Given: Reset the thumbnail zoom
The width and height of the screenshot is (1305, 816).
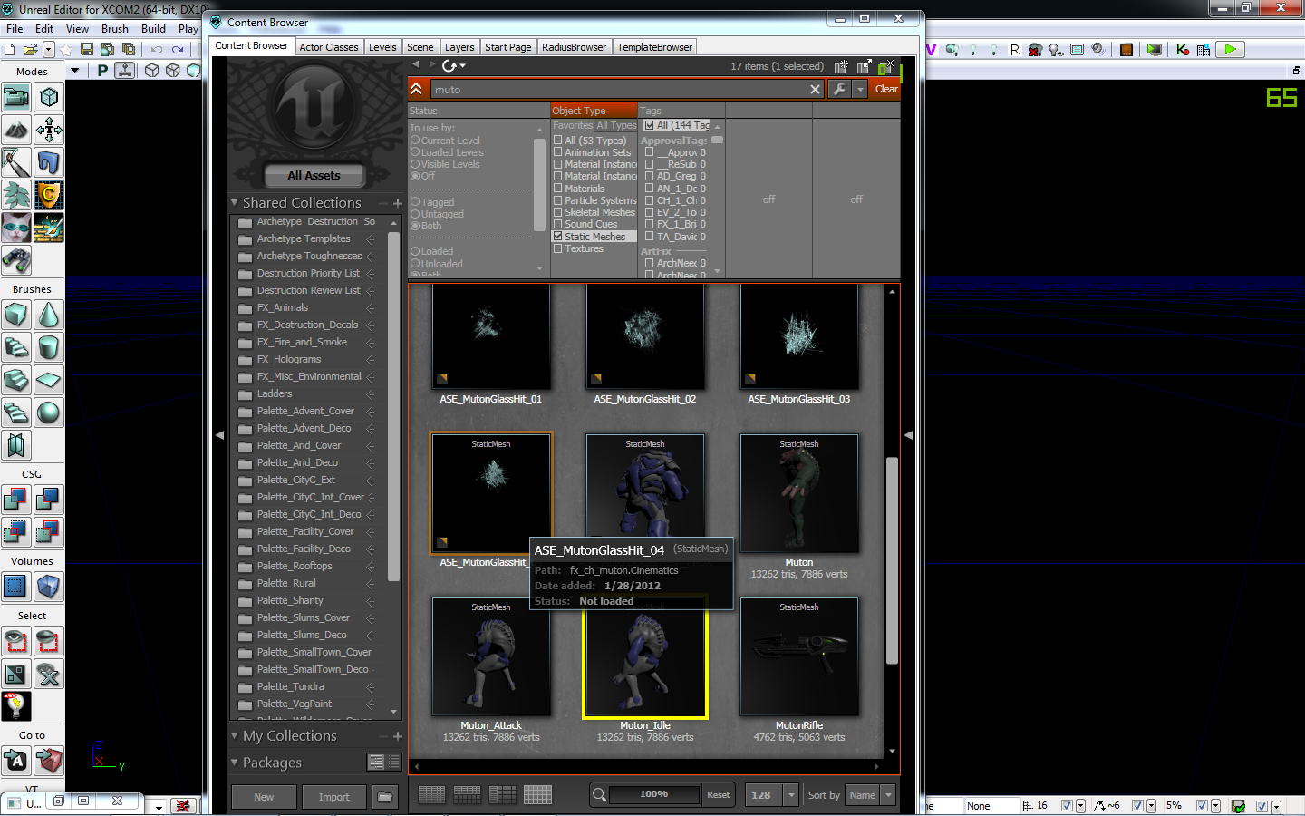Looking at the screenshot, I should [718, 795].
